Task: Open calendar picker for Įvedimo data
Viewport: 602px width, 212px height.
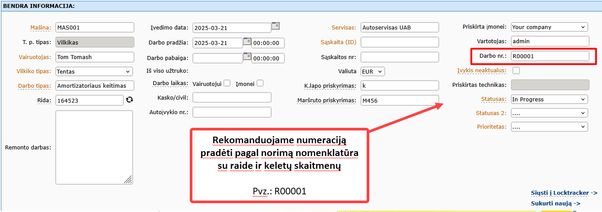Action: coord(275,26)
